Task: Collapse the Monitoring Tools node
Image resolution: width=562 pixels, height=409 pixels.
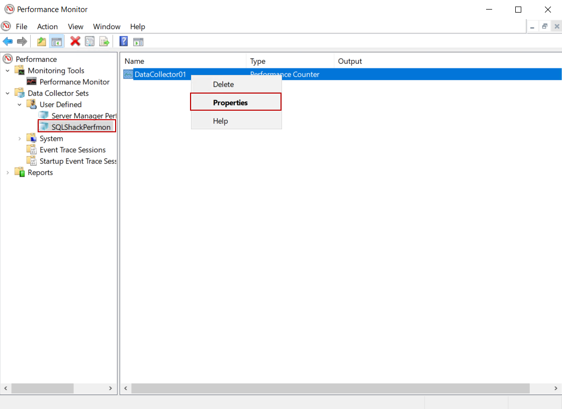Action: point(8,70)
